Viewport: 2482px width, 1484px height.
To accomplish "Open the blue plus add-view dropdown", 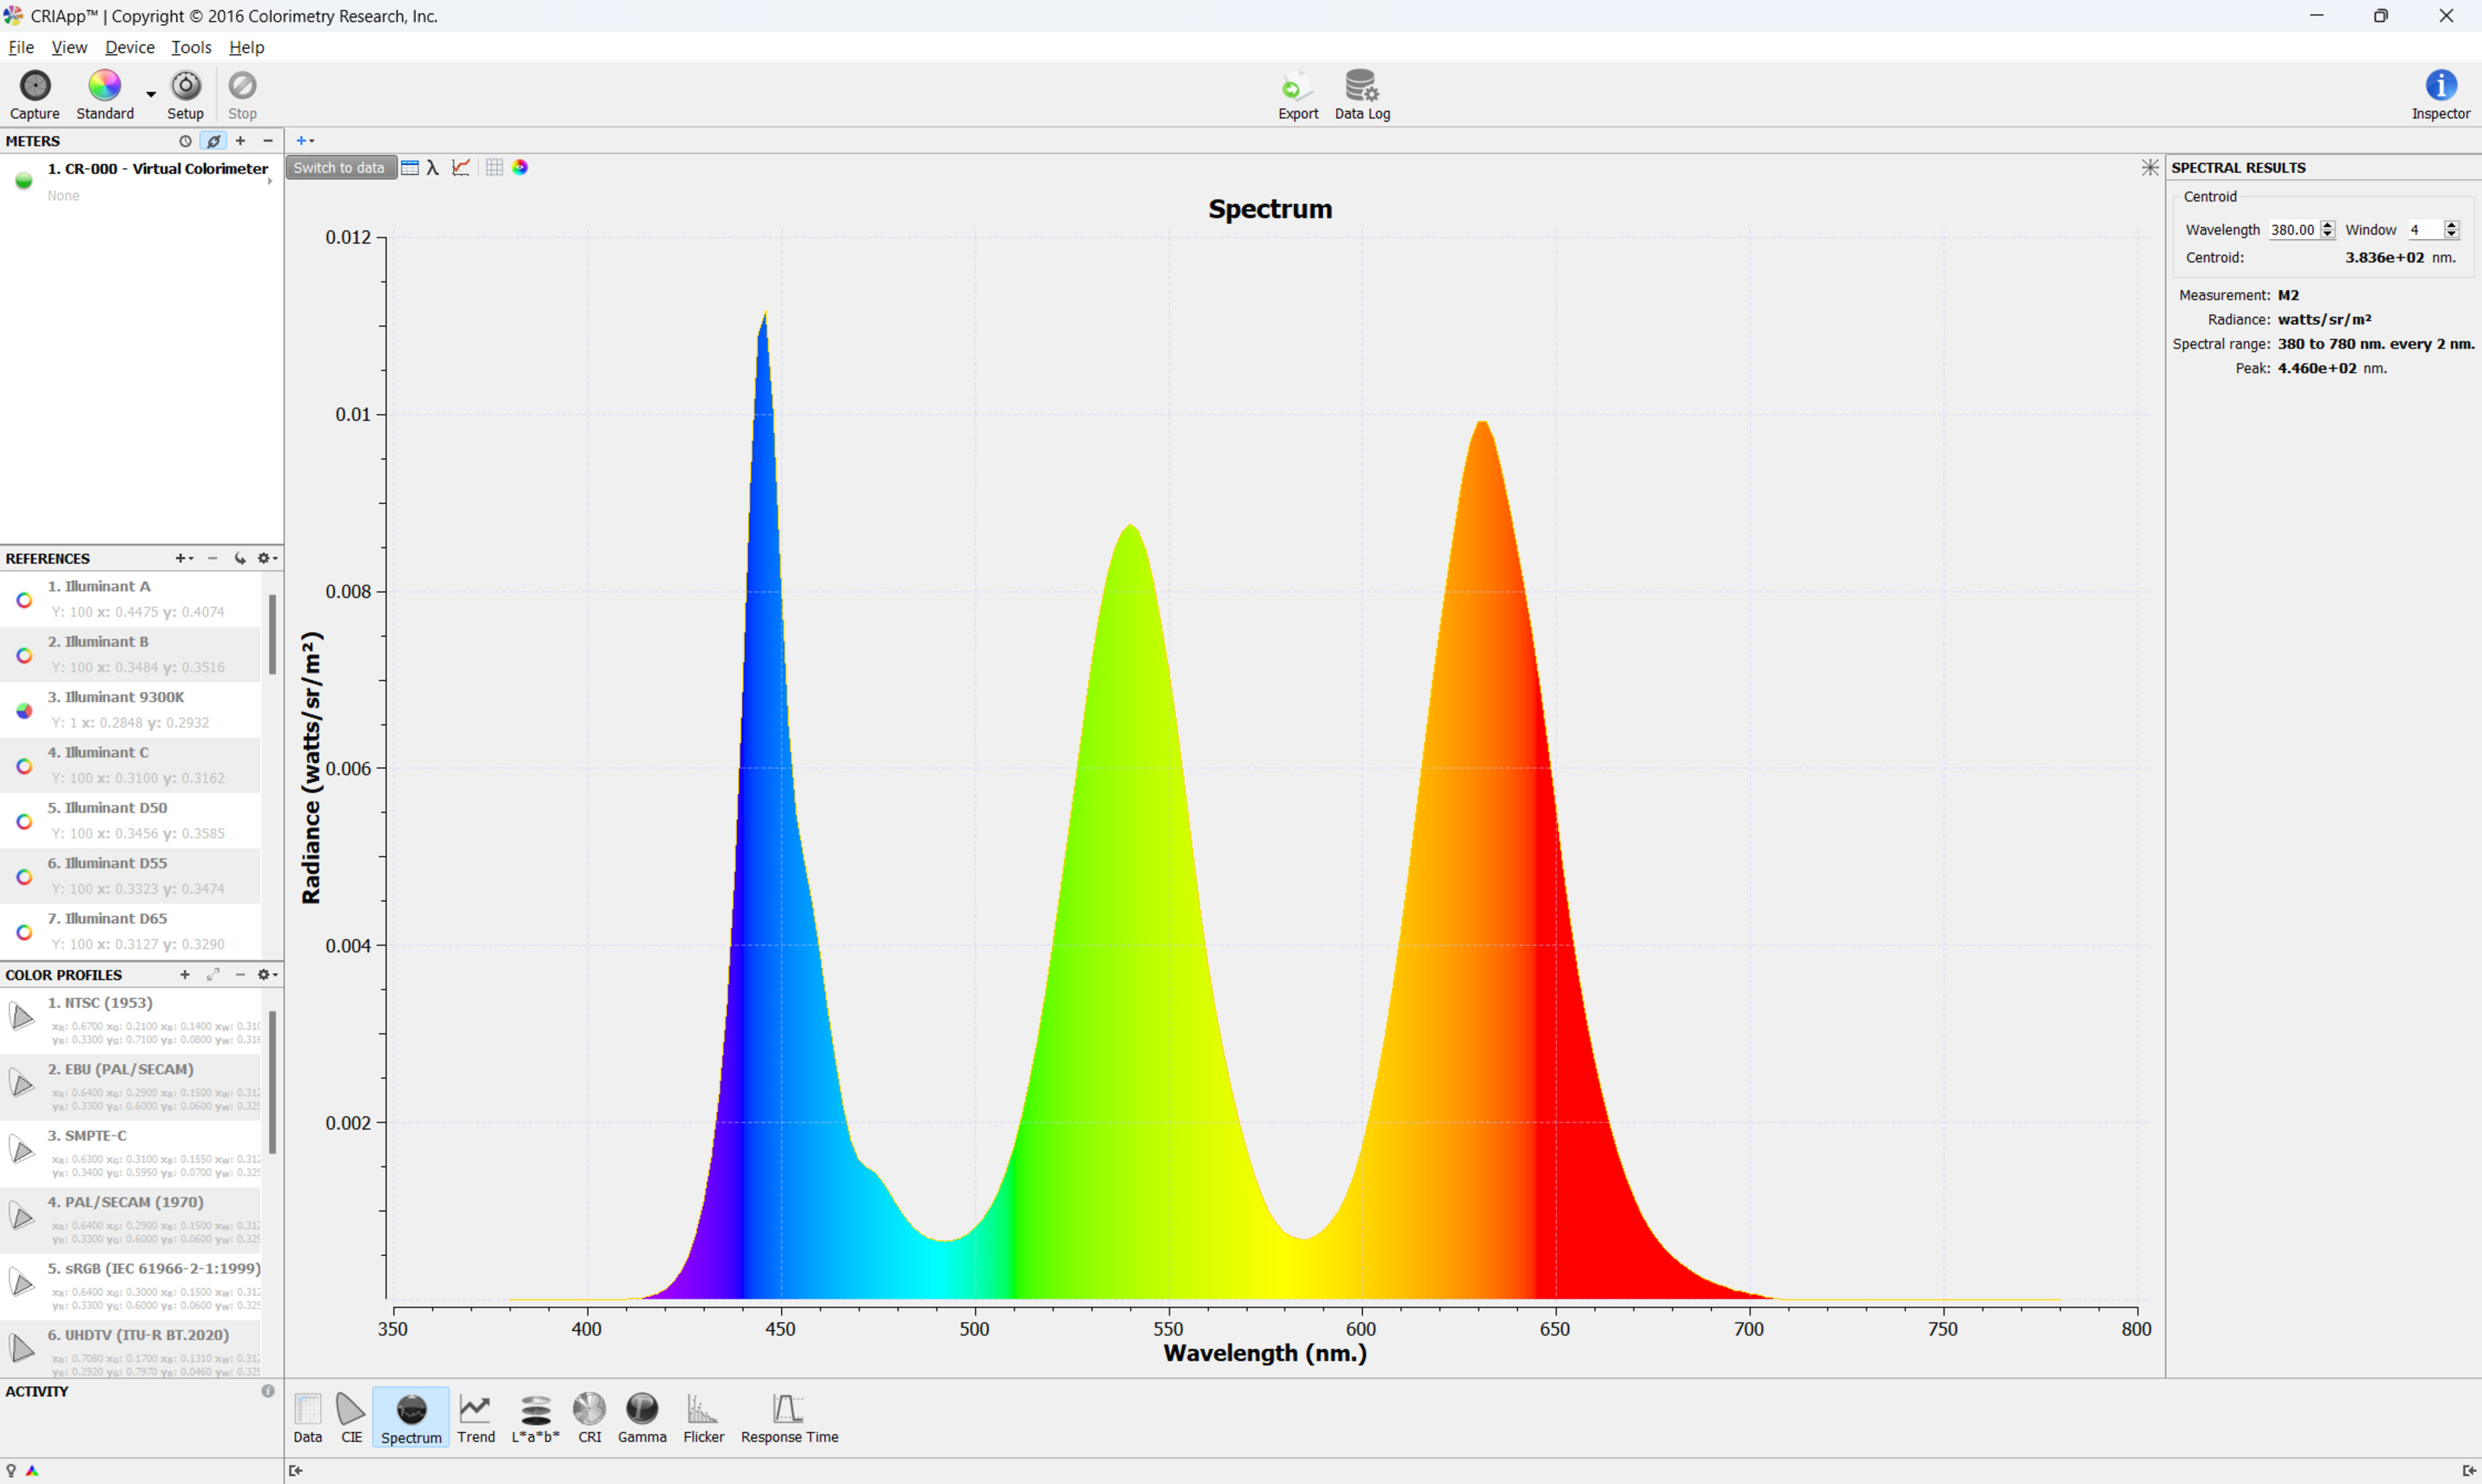I will click(x=305, y=141).
